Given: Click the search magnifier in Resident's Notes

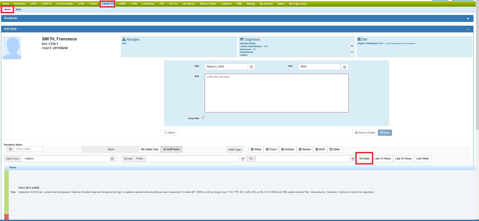Looking at the screenshot, I should [x=11, y=149].
